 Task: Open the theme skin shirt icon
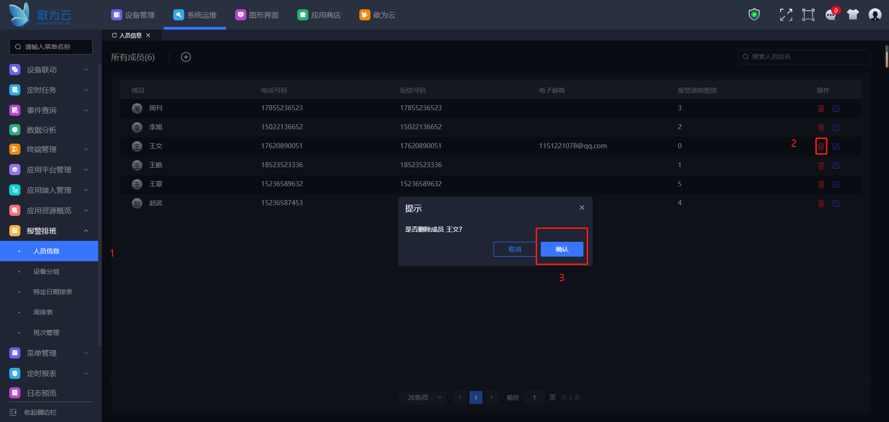[x=853, y=15]
